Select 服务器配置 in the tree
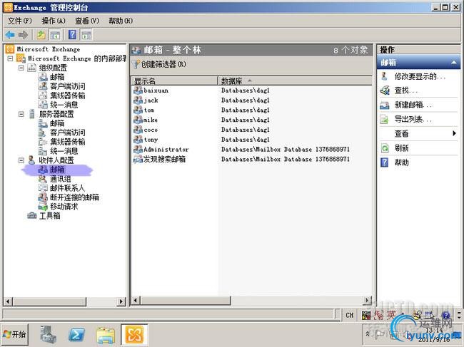The height and width of the screenshot is (347, 464). (x=56, y=114)
